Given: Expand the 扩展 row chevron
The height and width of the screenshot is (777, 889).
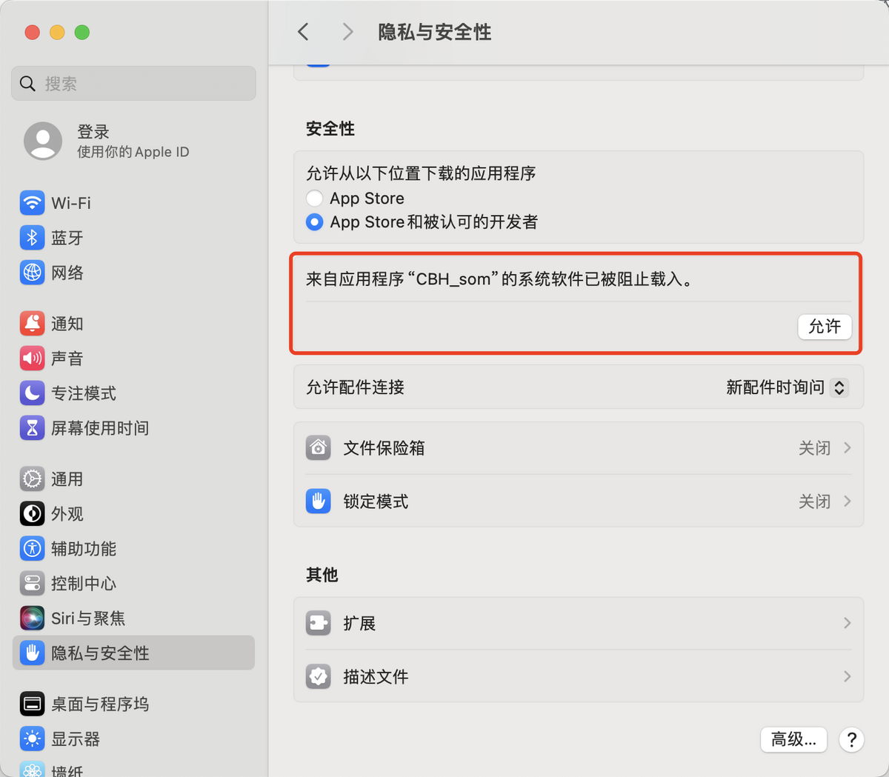Looking at the screenshot, I should point(848,623).
